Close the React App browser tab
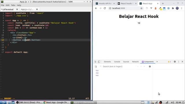 (158, 3)
